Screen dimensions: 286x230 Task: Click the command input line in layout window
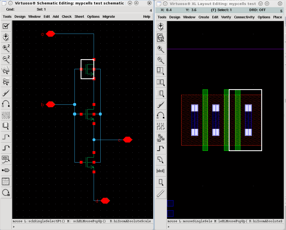point(225,227)
